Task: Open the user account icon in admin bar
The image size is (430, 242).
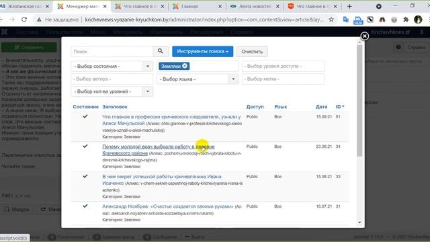Action: coord(422,32)
